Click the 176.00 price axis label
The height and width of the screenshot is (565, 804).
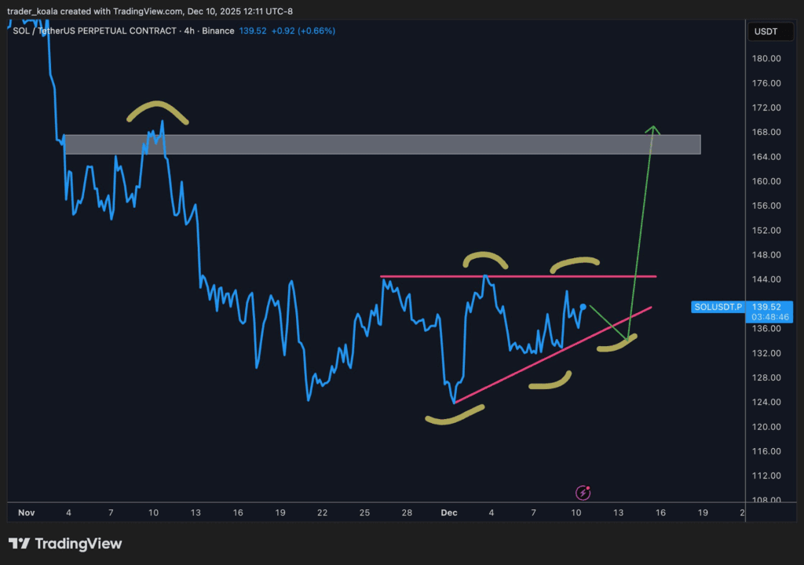(766, 83)
